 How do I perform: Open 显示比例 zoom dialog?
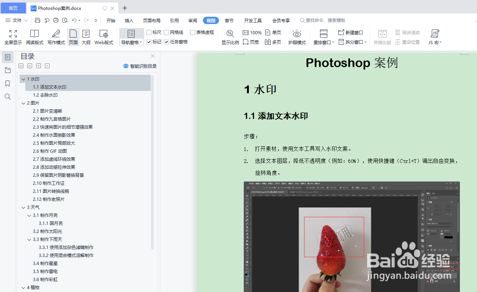tap(230, 38)
